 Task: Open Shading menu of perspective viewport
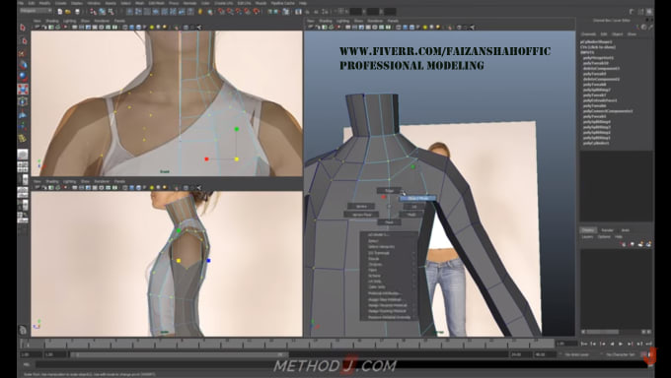click(325, 21)
